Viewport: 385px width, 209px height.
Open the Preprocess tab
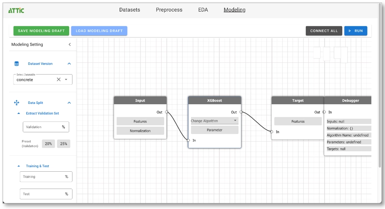click(x=169, y=10)
